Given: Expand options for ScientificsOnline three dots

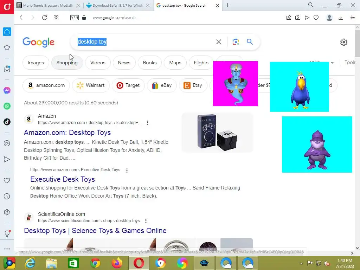Looking at the screenshot, I should [x=146, y=221].
